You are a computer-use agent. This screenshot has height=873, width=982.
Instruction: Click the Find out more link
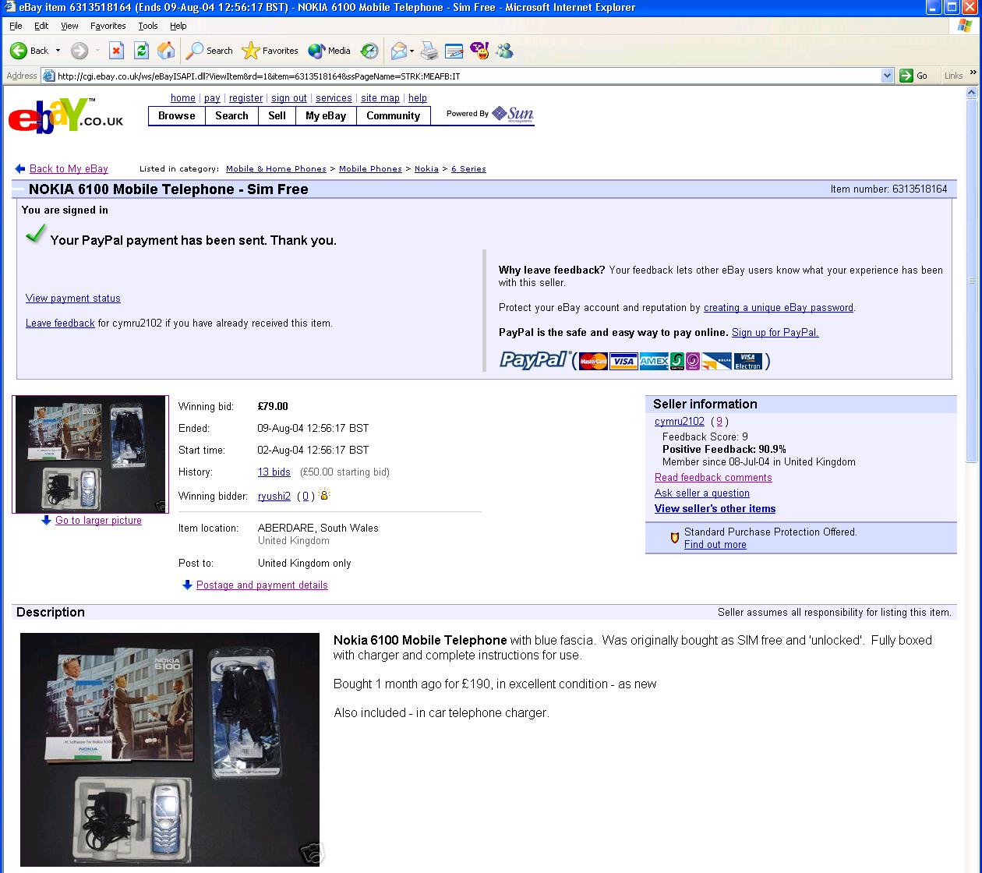point(715,544)
